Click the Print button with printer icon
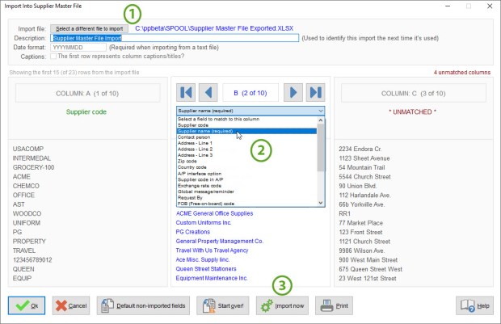501x324 pixels. [334, 306]
